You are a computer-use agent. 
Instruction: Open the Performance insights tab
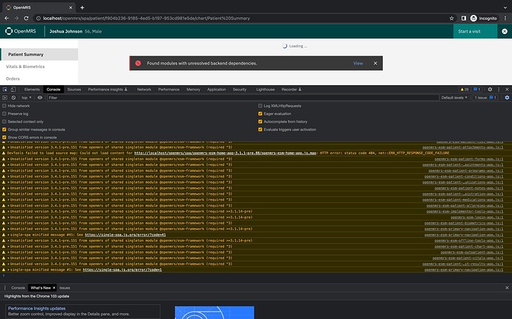[108, 90]
